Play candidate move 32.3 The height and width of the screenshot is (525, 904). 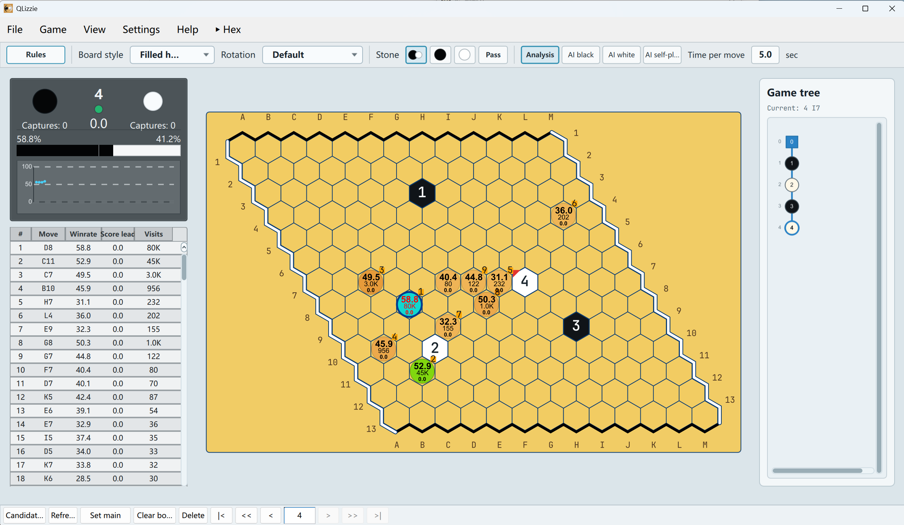pos(448,327)
